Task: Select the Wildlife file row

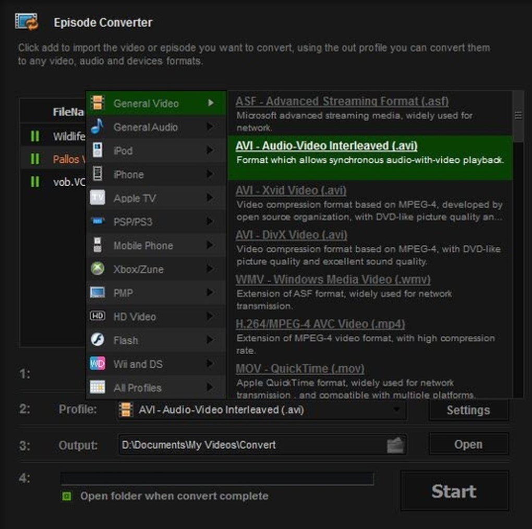Action: [53, 136]
